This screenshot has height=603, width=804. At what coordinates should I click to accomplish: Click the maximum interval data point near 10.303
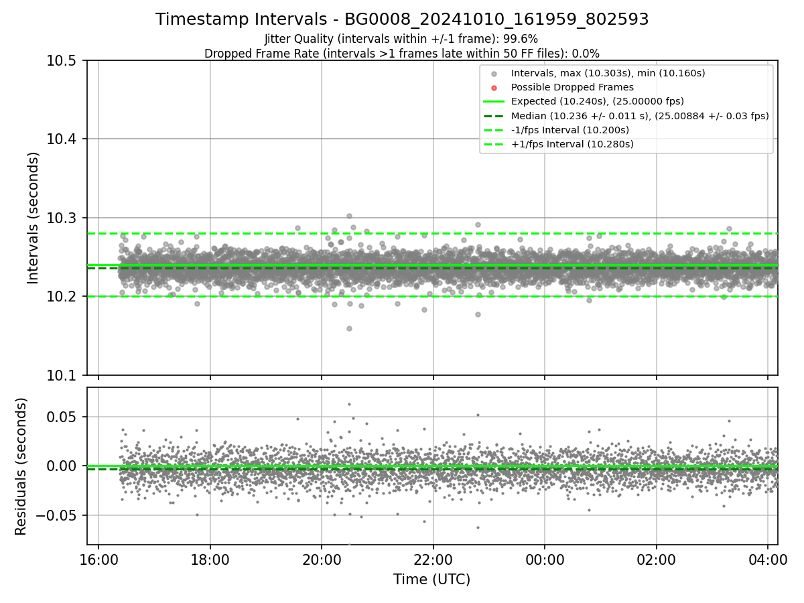[x=349, y=216]
